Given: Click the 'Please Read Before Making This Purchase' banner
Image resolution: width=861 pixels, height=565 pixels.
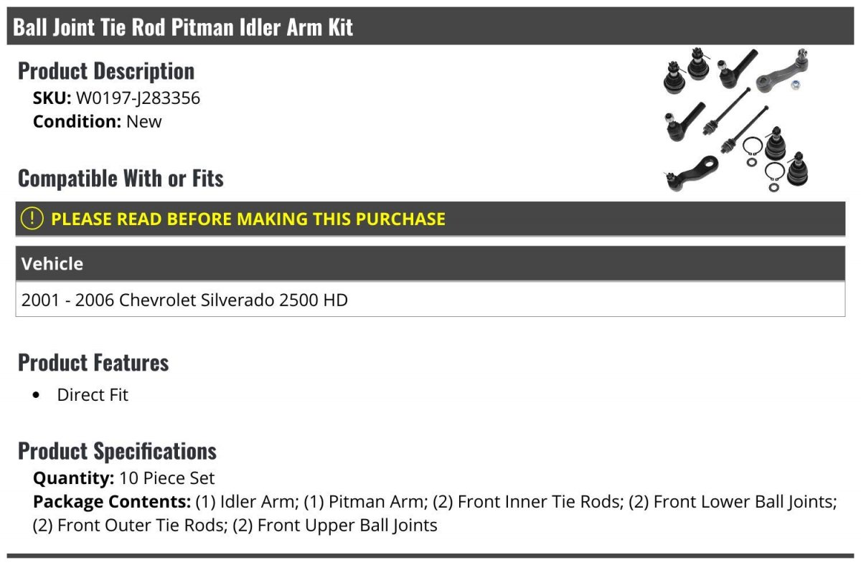Looking at the screenshot, I should pos(430,219).
